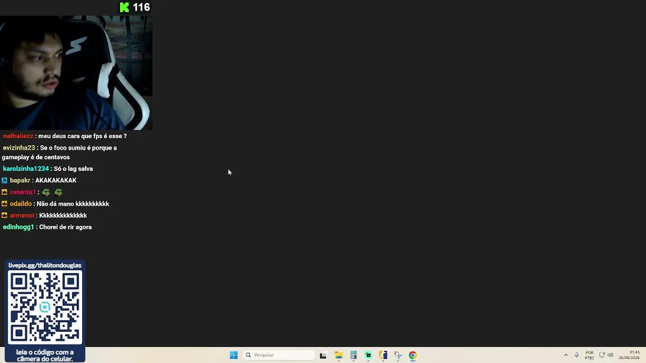Open the volume speaker tray icon

[611, 355]
